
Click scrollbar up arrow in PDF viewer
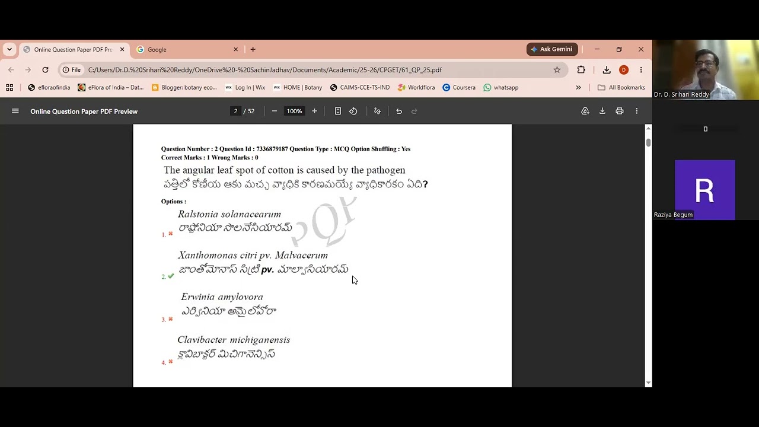pyautogui.click(x=648, y=128)
